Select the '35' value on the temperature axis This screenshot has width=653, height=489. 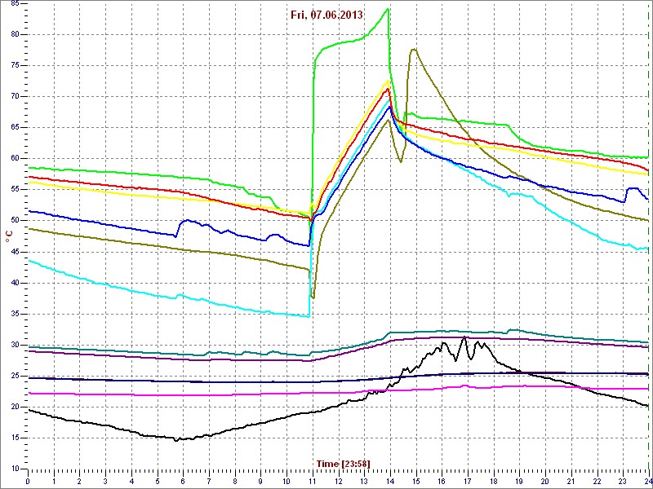(13, 314)
